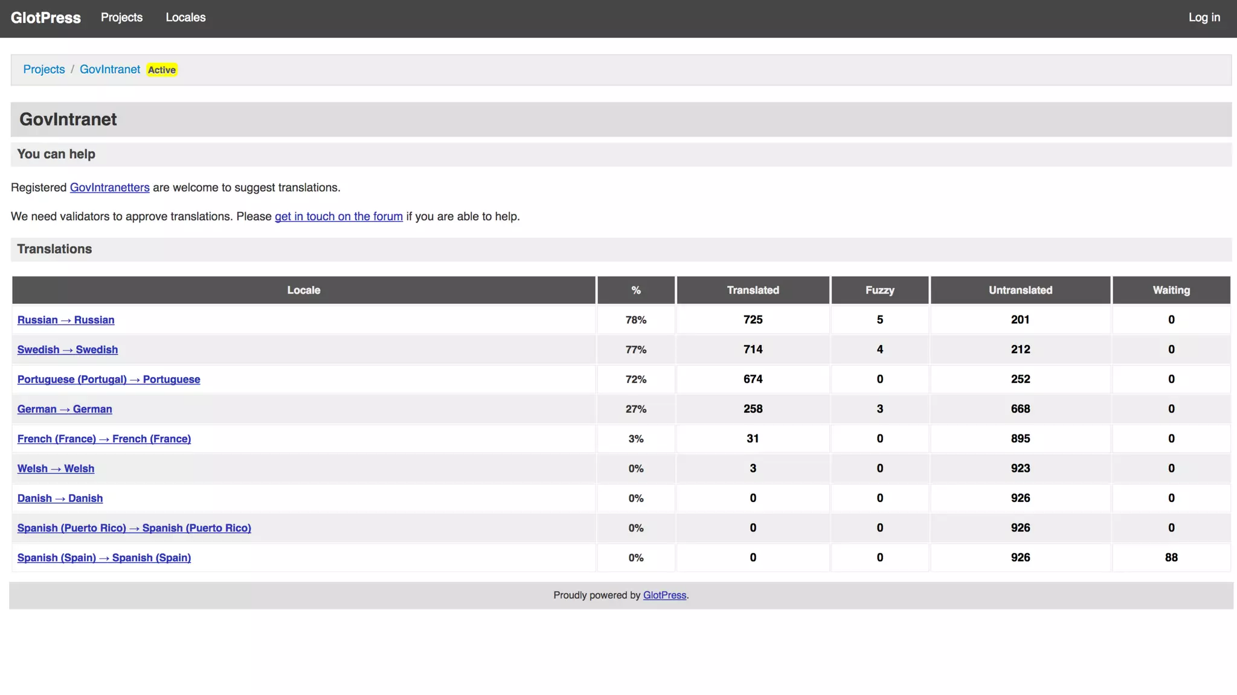Click the GlotPress logo in header
The width and height of the screenshot is (1237, 695).
pos(45,17)
